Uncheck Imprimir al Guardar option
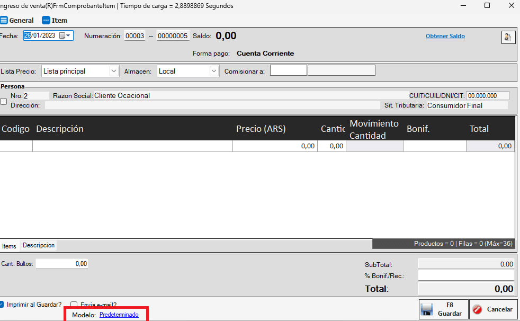 pyautogui.click(x=2, y=305)
